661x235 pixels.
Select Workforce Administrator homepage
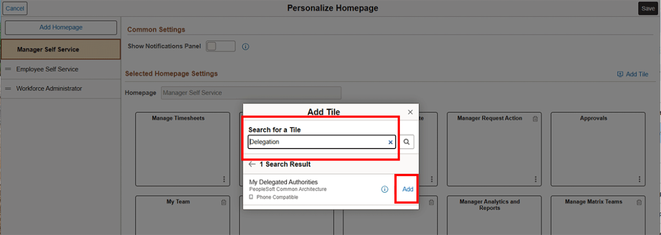point(49,89)
